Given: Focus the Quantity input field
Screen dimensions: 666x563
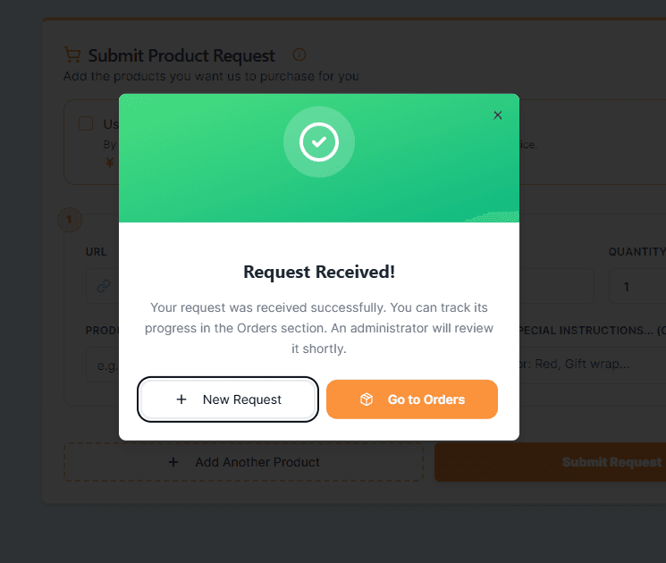Looking at the screenshot, I should (636, 287).
